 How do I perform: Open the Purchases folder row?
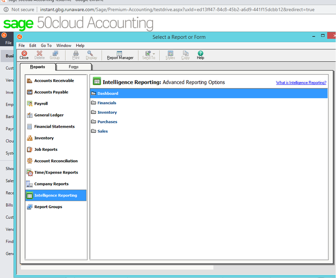pyautogui.click(x=209, y=122)
